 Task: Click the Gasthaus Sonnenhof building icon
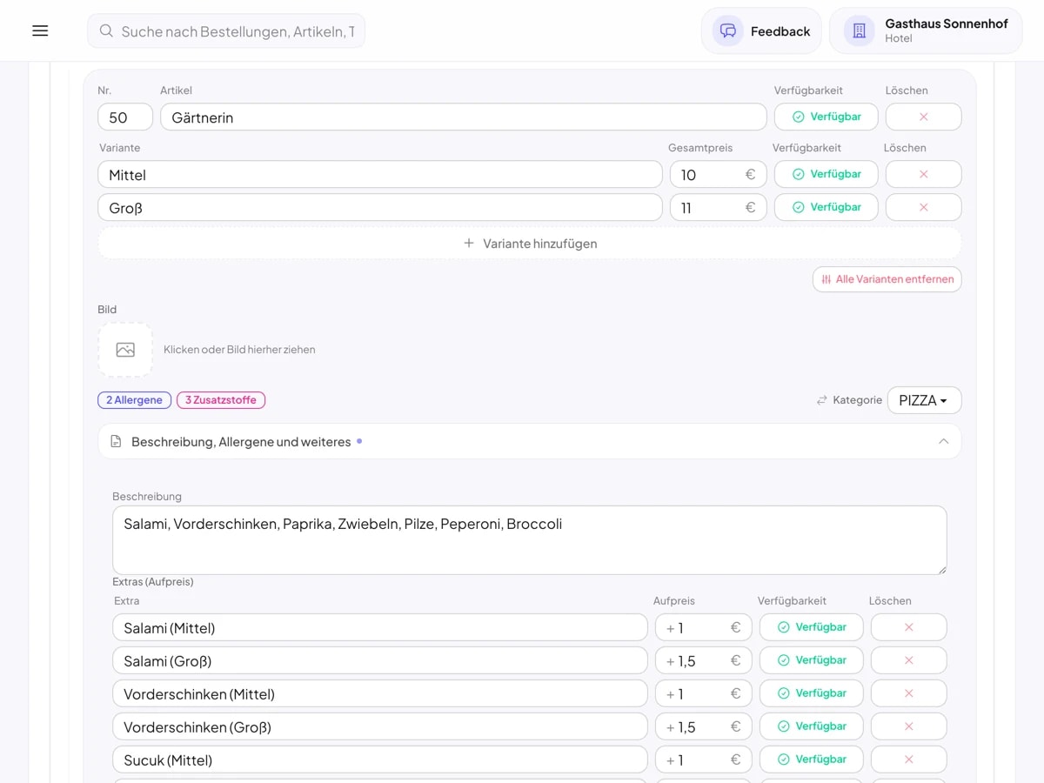click(x=859, y=30)
